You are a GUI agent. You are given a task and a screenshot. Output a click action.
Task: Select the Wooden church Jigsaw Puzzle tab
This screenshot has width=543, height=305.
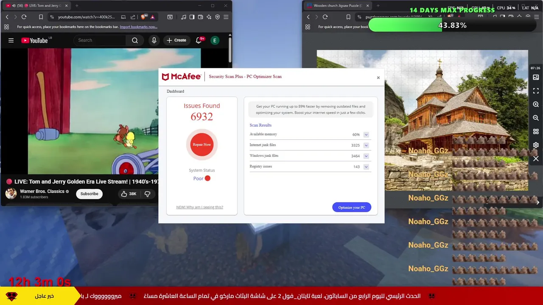tap(337, 6)
